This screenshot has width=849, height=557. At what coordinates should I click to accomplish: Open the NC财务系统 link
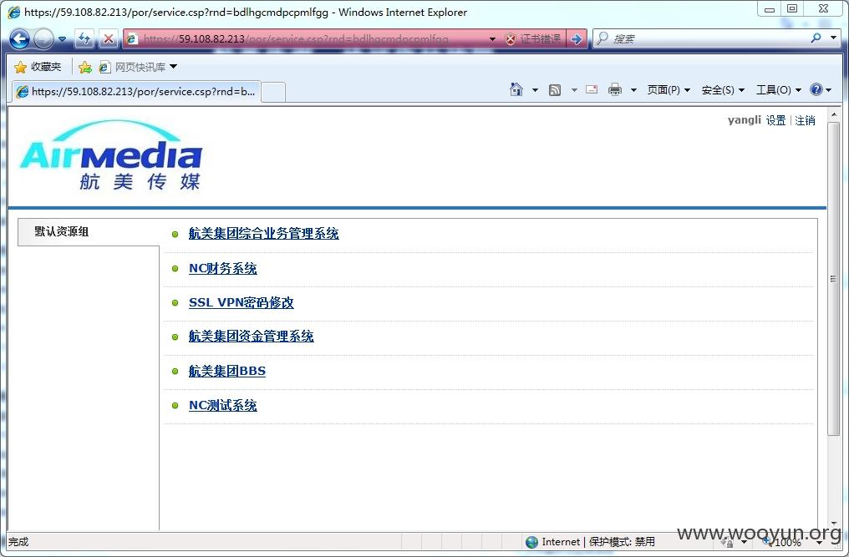tap(222, 269)
